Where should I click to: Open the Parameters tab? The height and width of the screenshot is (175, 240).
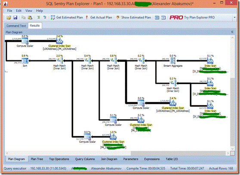click(131, 159)
